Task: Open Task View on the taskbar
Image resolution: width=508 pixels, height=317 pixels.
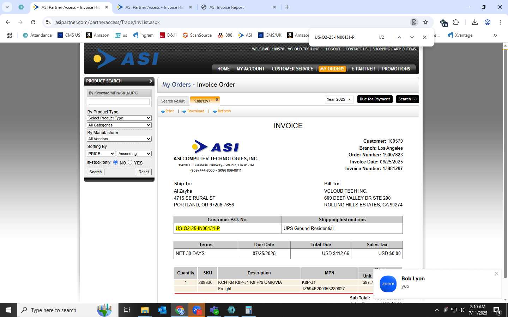Action: pos(127,310)
